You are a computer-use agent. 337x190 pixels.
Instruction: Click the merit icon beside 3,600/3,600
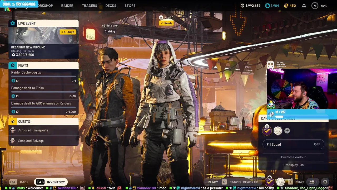pyautogui.click(x=13, y=55)
